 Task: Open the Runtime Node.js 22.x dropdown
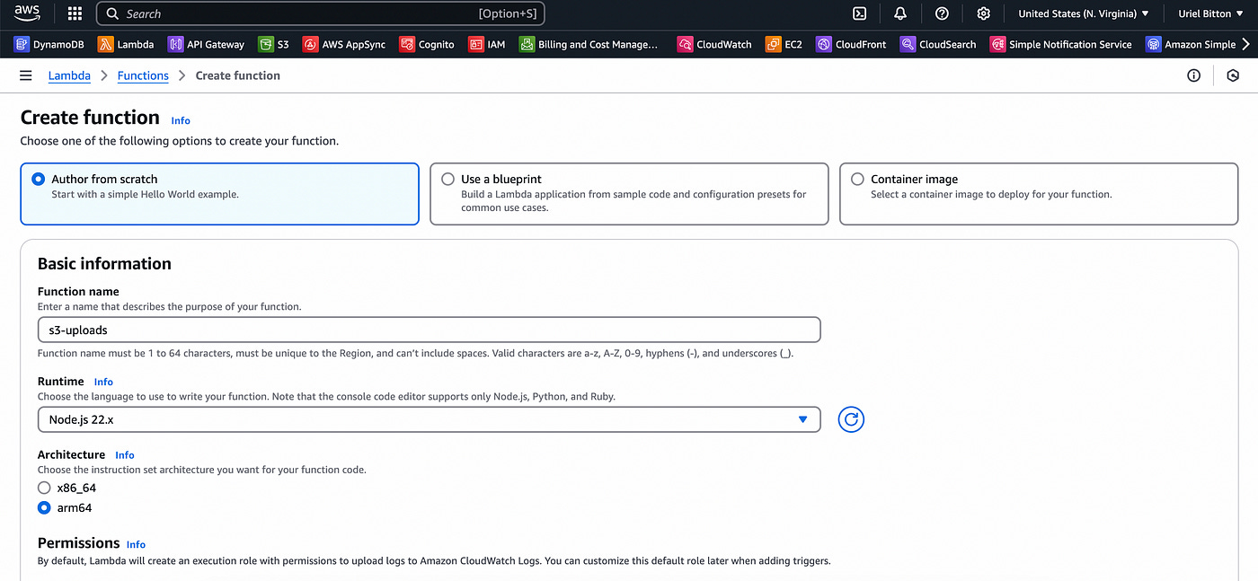click(x=429, y=419)
